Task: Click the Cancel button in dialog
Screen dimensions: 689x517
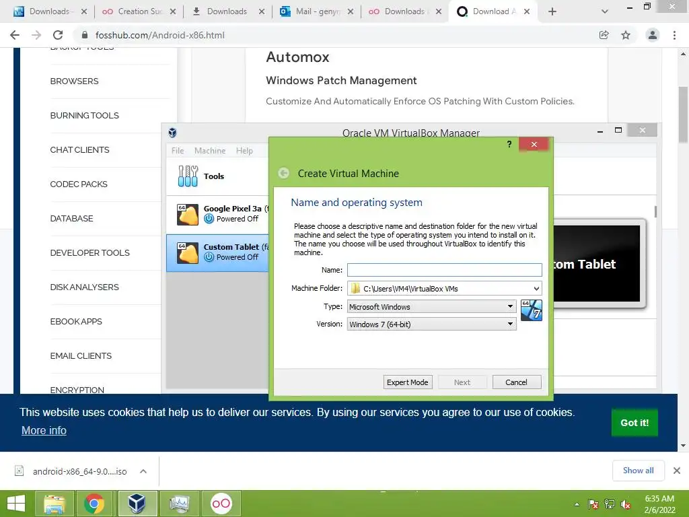Action: pyautogui.click(x=516, y=382)
